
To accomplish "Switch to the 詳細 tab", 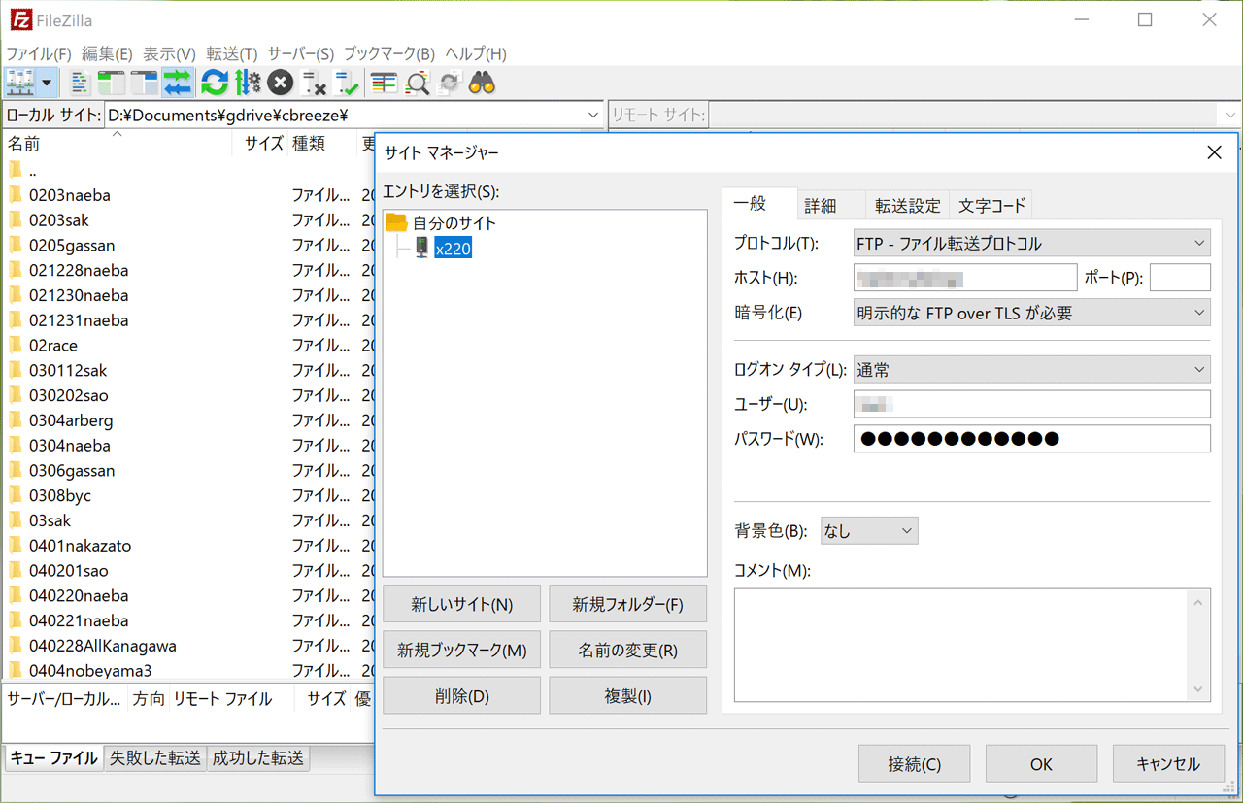I will pos(821,206).
